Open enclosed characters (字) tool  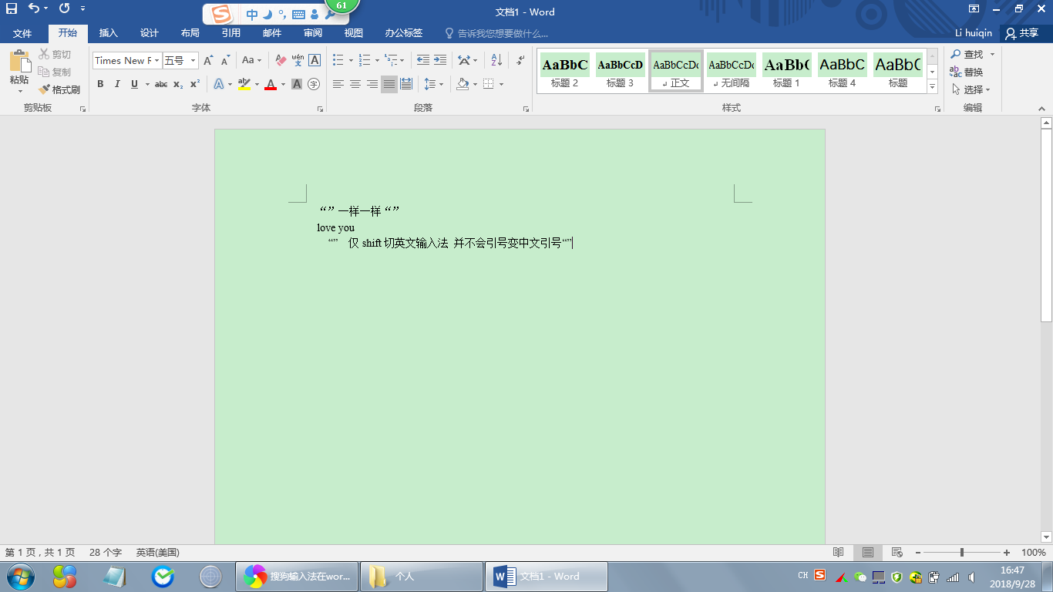pos(314,84)
